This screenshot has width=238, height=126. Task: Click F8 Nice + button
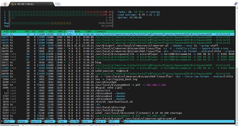(99, 122)
